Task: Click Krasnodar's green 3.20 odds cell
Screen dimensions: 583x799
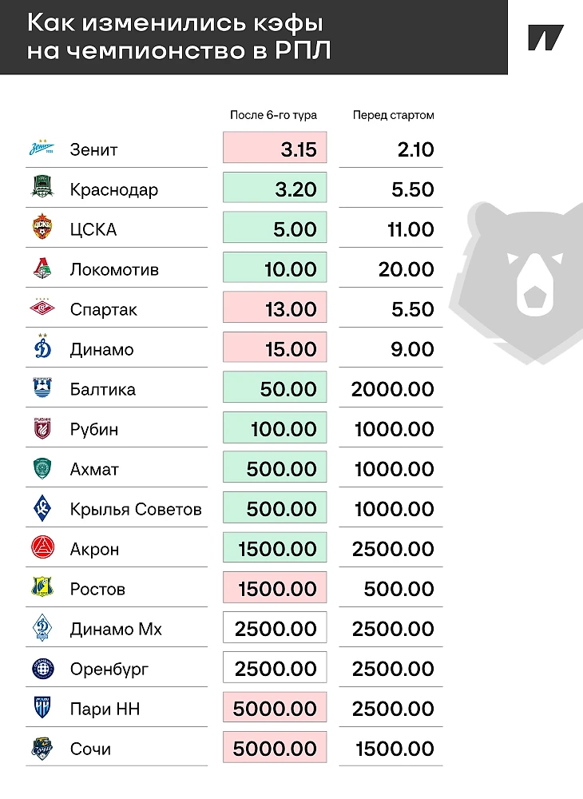Action: click(275, 189)
